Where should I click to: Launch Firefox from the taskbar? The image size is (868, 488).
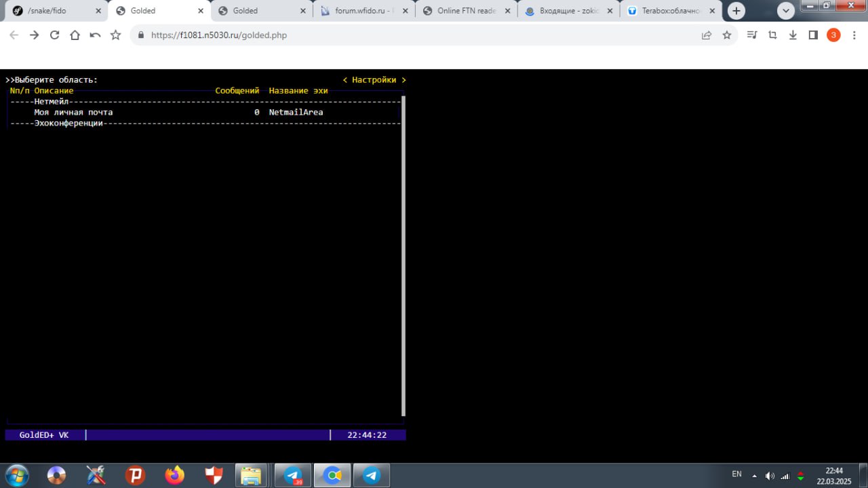175,476
